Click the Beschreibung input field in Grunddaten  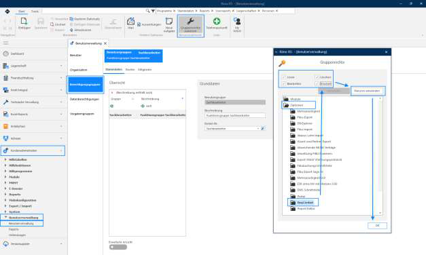[x=235, y=115]
